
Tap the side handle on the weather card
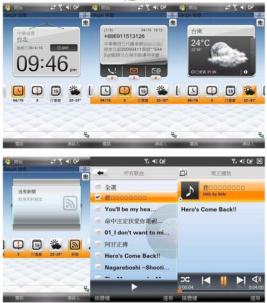pos(252,56)
